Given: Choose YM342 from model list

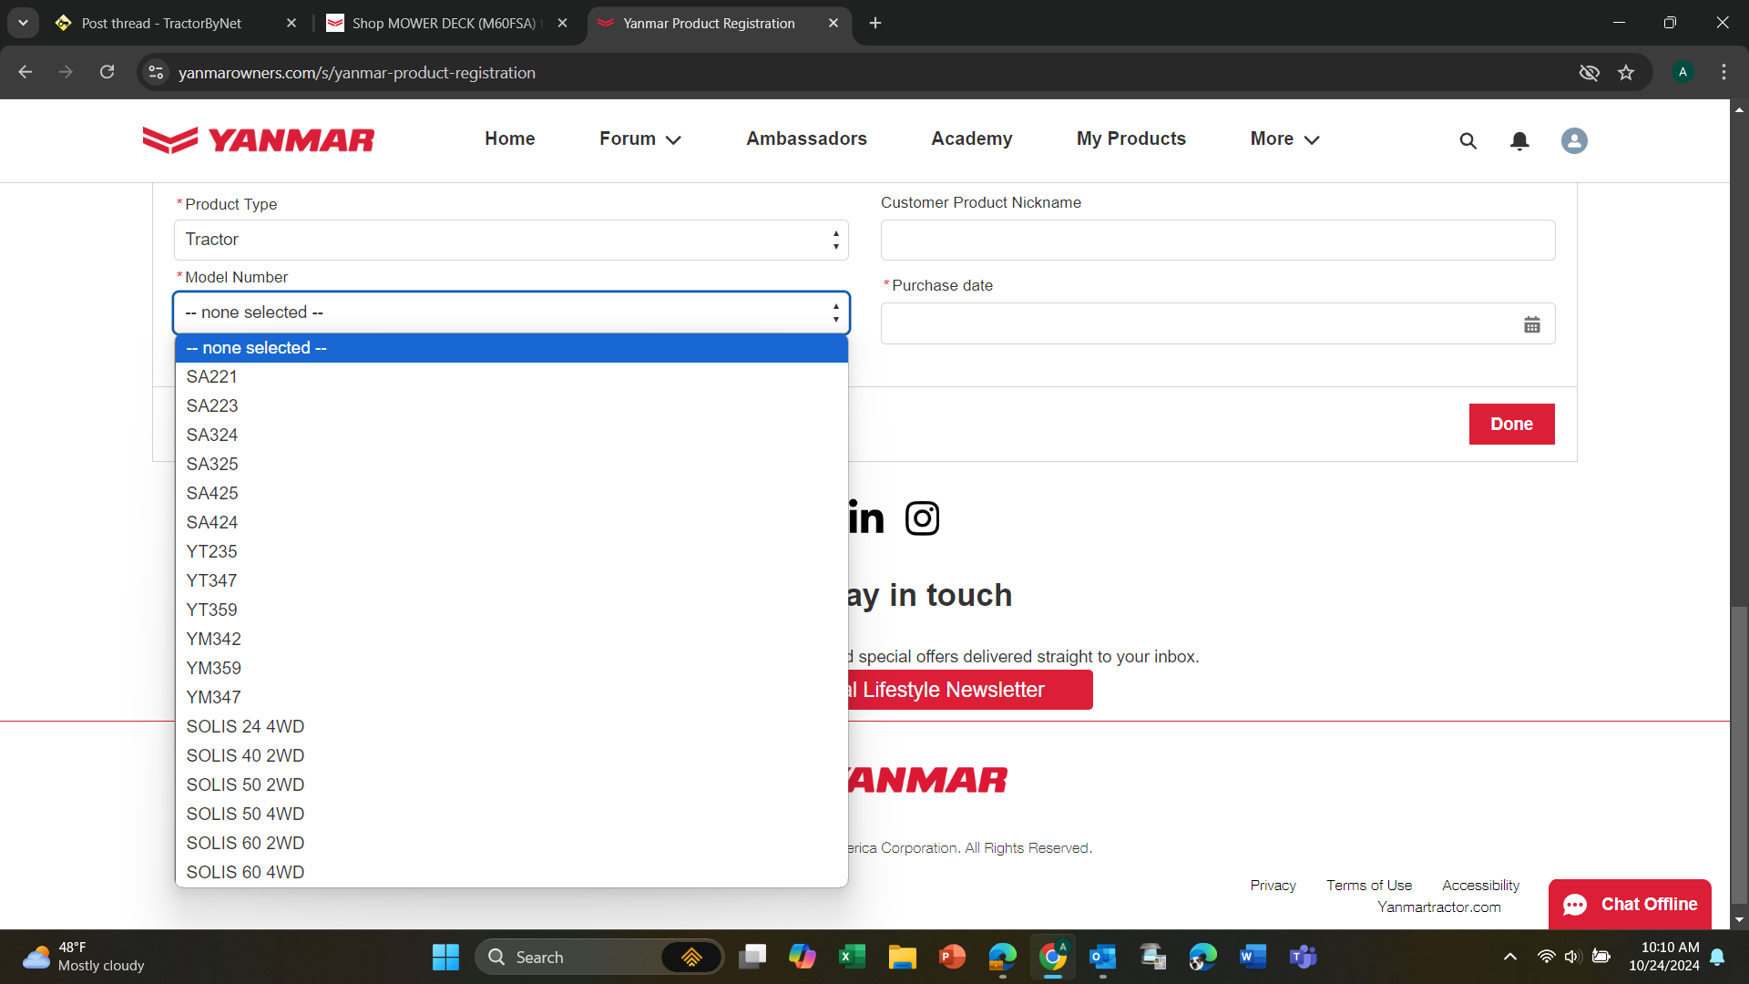Looking at the screenshot, I should 511,639.
